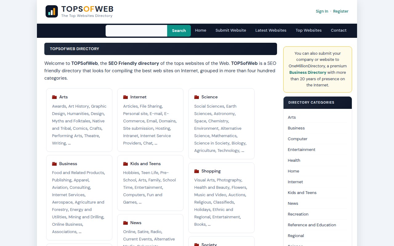Open the Arts category card heading
394x246 pixels.
point(63,97)
